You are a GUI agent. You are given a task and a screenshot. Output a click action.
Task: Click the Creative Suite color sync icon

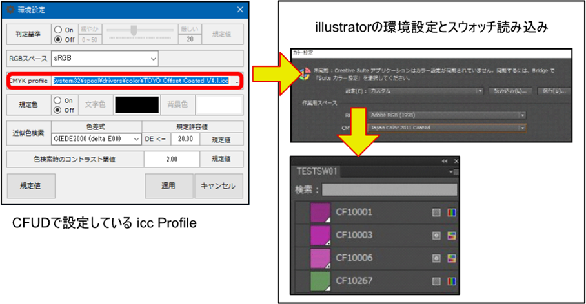[300, 72]
